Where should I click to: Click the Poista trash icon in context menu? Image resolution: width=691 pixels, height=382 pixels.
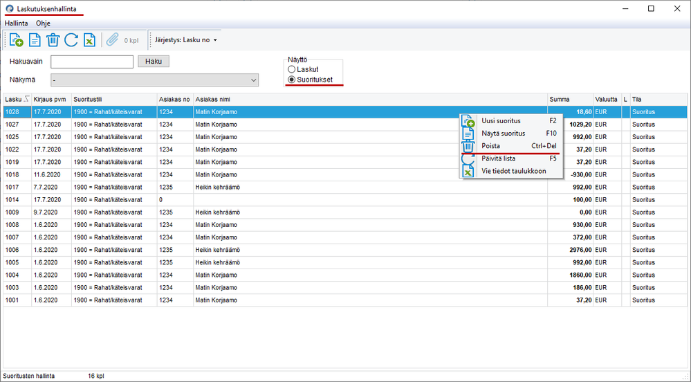point(468,146)
